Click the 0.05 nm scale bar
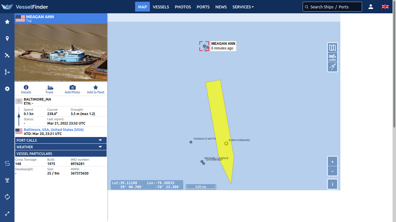The height and width of the screenshot is (222, 396). [201, 187]
